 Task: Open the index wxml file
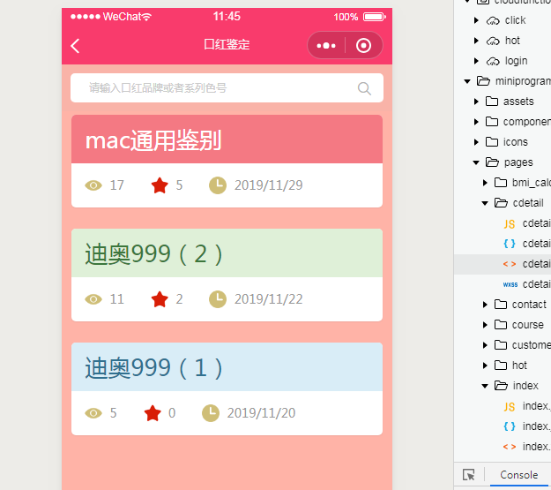[526, 447]
